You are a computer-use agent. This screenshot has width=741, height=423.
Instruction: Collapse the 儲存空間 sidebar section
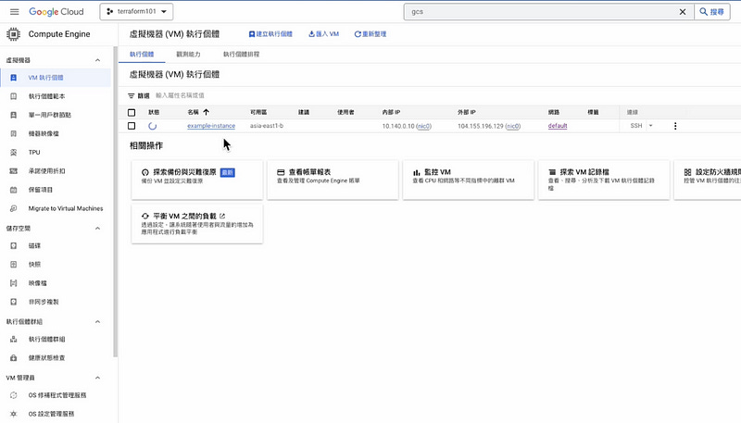click(97, 229)
